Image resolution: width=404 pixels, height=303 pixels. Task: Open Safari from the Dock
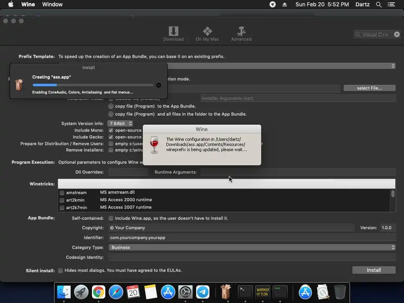(x=116, y=292)
